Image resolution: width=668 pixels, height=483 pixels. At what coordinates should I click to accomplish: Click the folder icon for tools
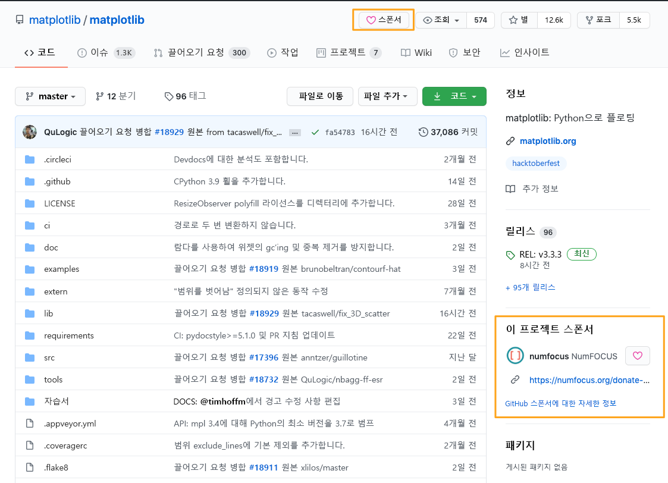(x=30, y=379)
